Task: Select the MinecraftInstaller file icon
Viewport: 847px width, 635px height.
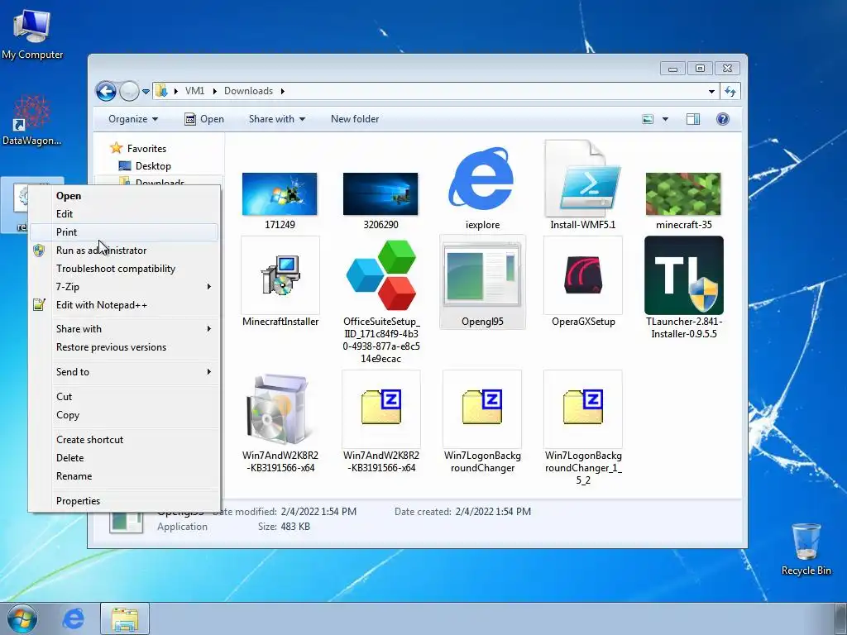Action: (x=280, y=275)
